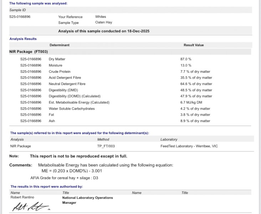Image resolution: width=261 pixels, height=214 pixels.
Task: Click the 'Water Soluble Carbohydrates' label
Action: point(72,109)
